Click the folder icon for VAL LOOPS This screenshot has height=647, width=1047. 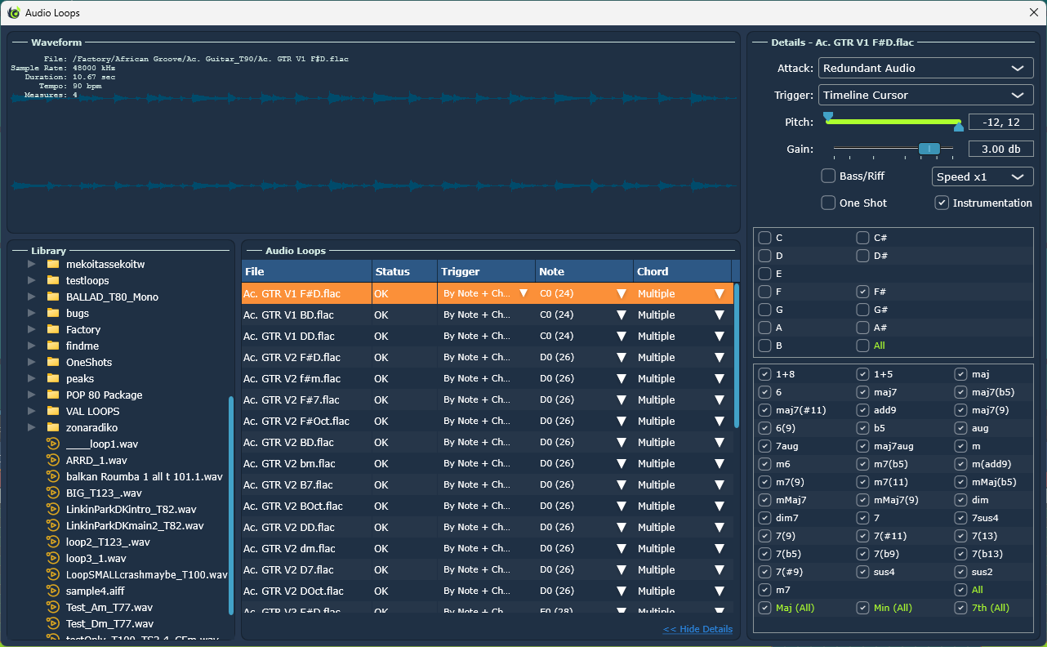pos(53,411)
